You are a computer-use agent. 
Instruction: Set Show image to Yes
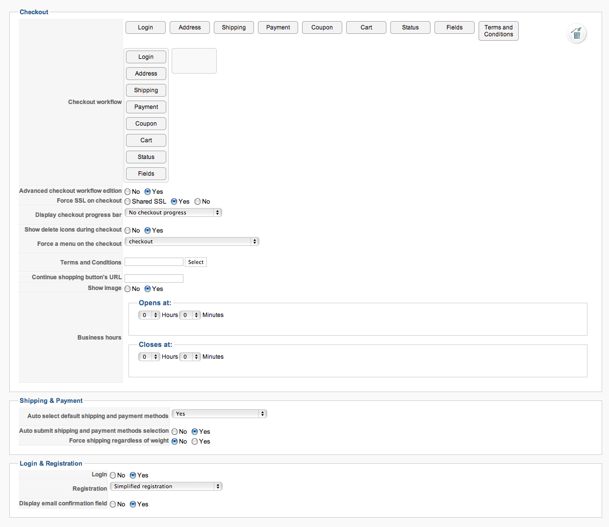click(148, 289)
